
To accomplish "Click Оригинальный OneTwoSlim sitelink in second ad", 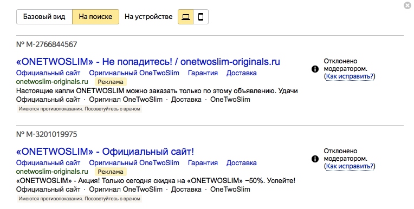I will (x=134, y=163).
